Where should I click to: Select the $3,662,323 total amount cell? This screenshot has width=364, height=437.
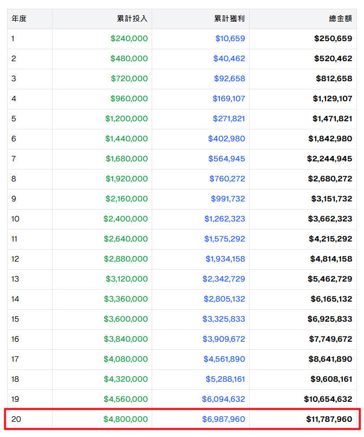point(330,219)
